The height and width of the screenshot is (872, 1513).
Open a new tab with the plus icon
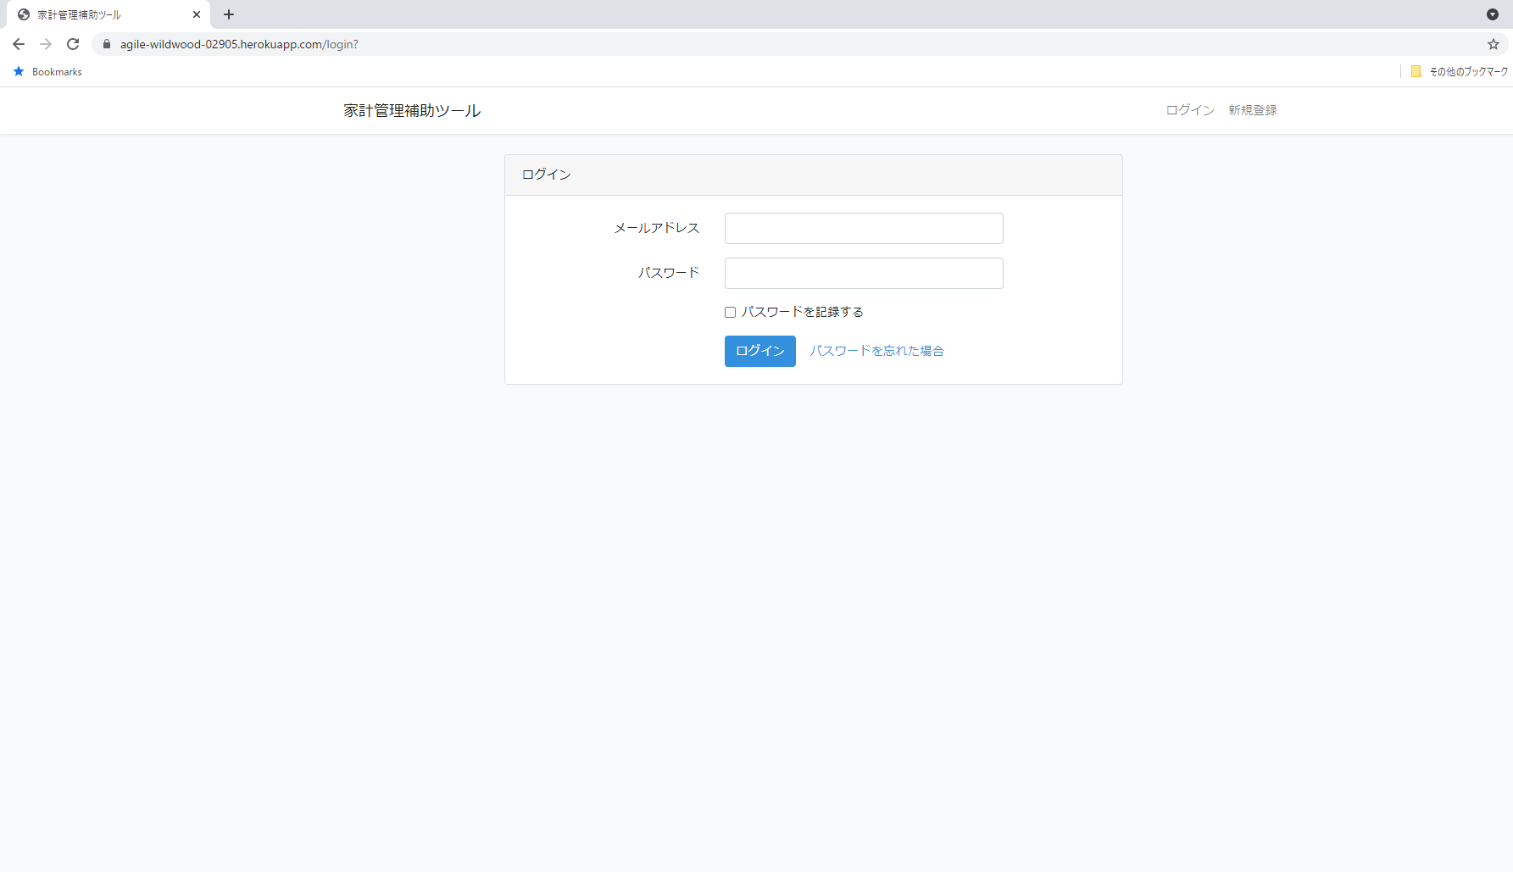point(229,14)
